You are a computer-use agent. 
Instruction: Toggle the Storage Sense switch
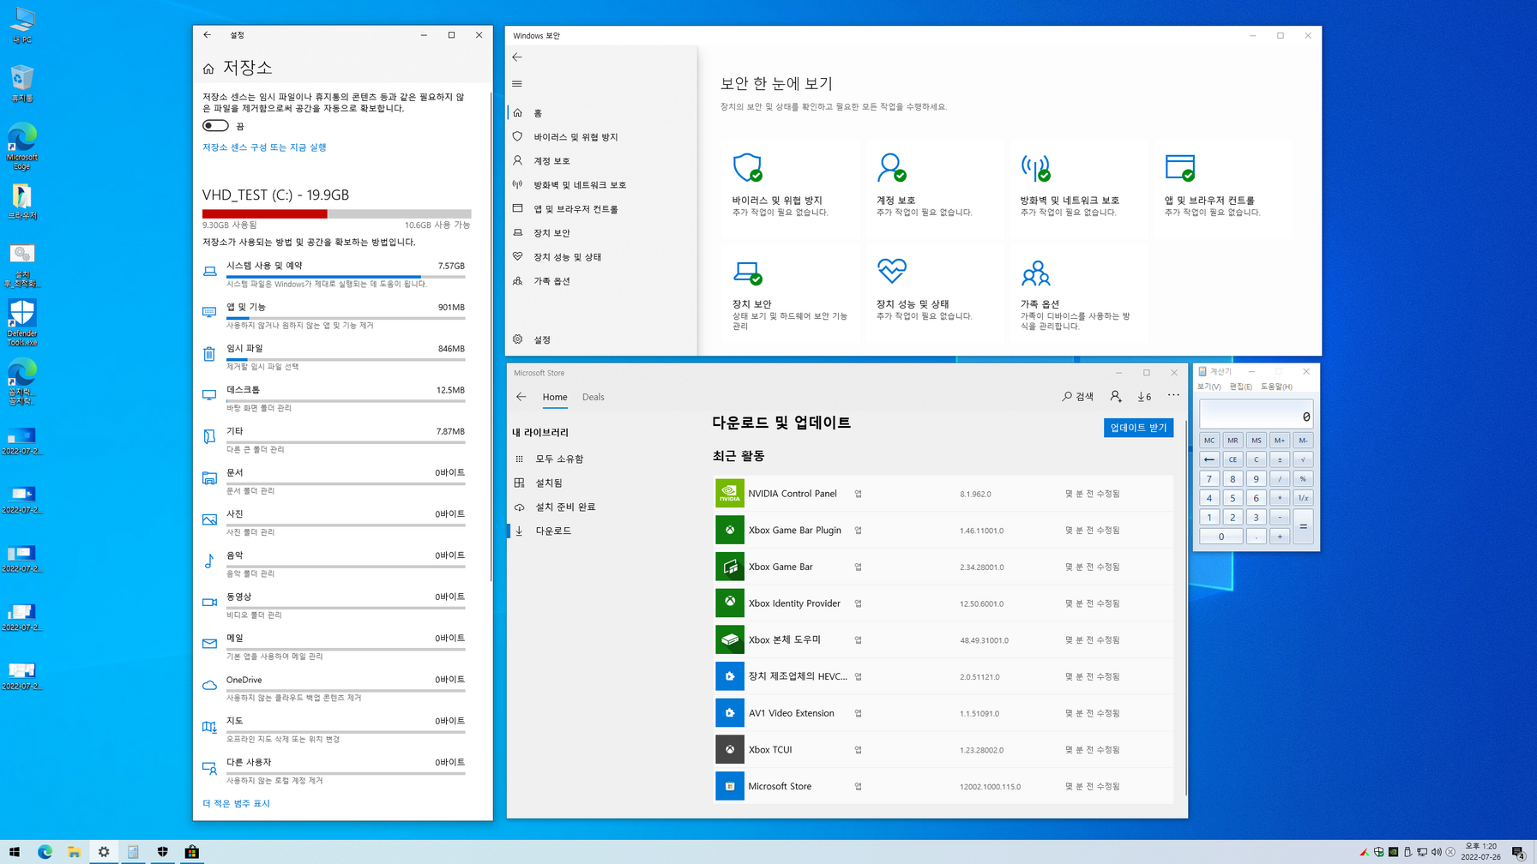(x=215, y=126)
